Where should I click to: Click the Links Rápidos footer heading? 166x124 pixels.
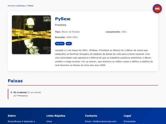[56, 116]
